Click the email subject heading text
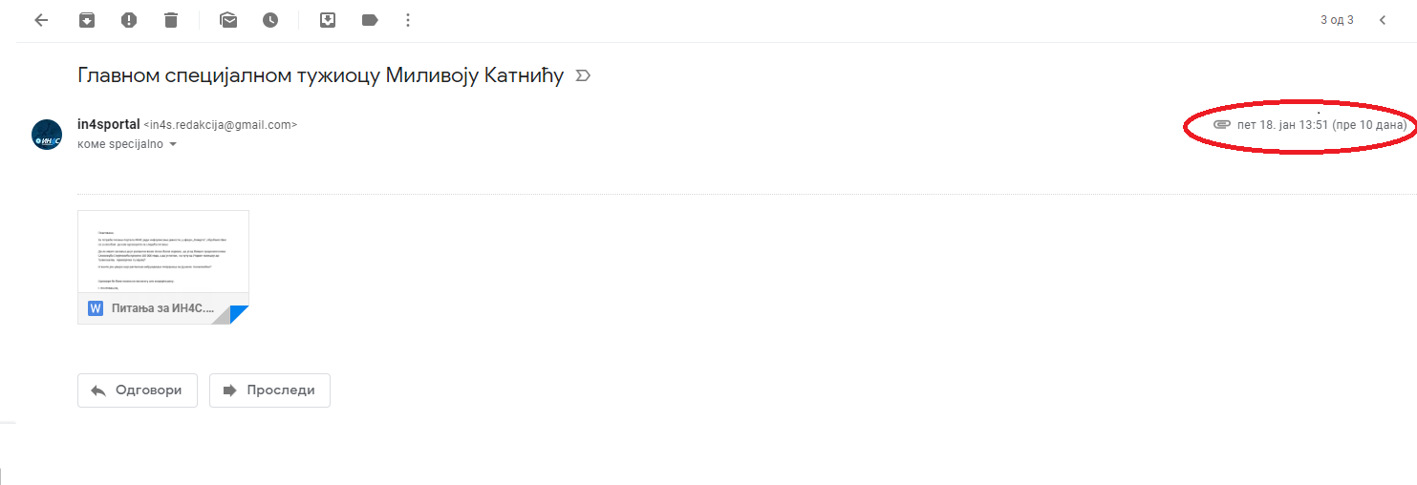 pos(321,75)
